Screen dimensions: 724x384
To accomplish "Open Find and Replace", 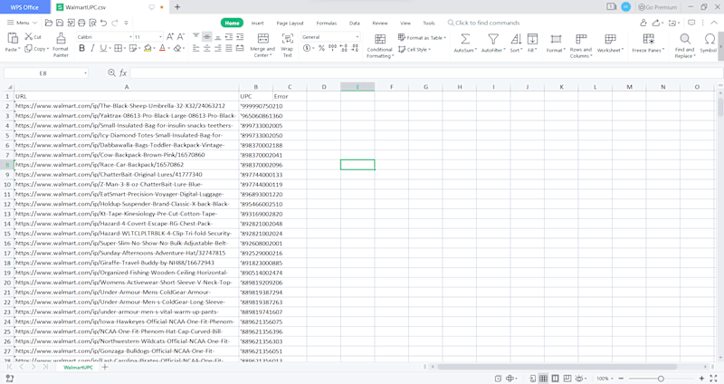I will coord(685,45).
